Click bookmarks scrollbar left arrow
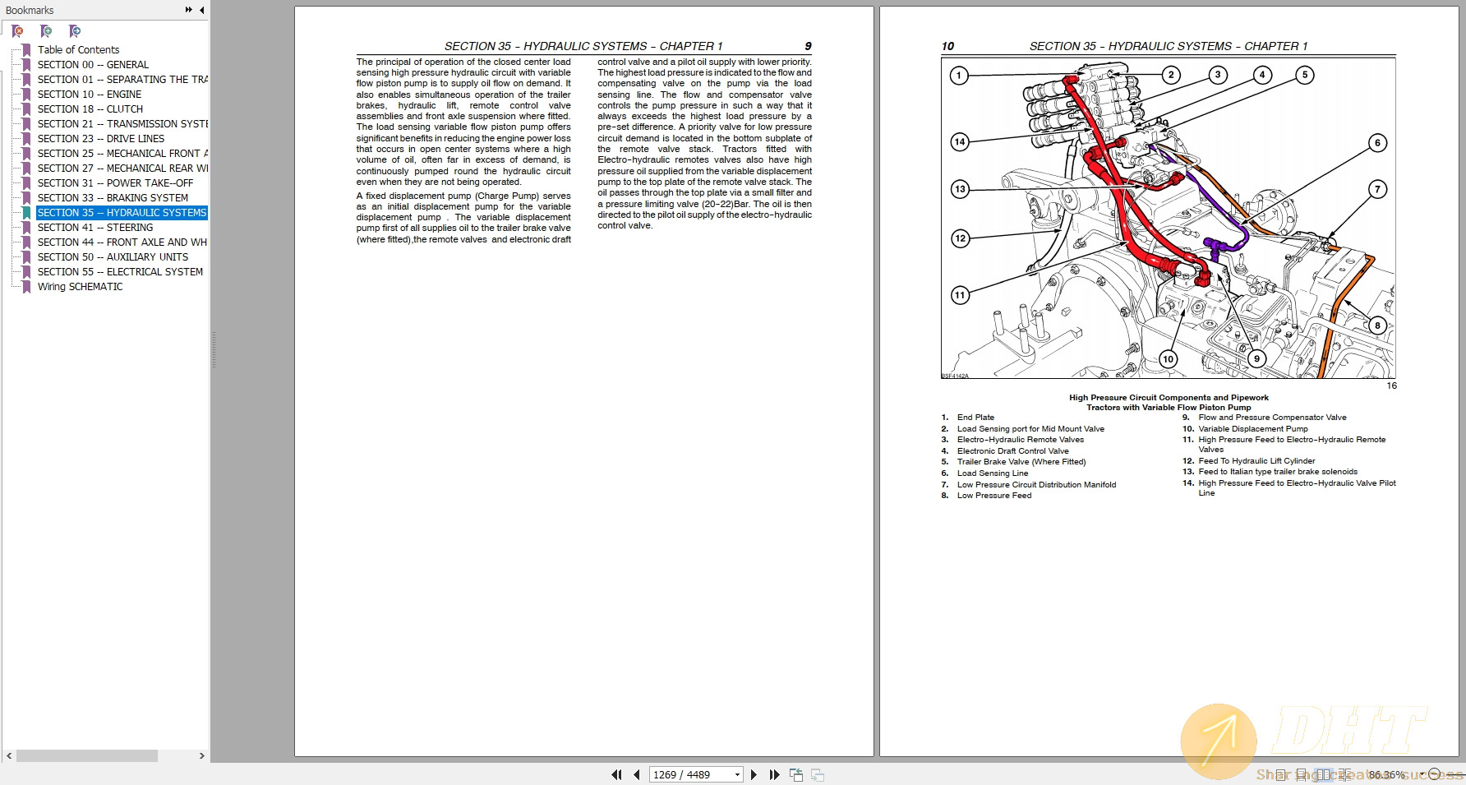The width and height of the screenshot is (1466, 785). (x=9, y=755)
